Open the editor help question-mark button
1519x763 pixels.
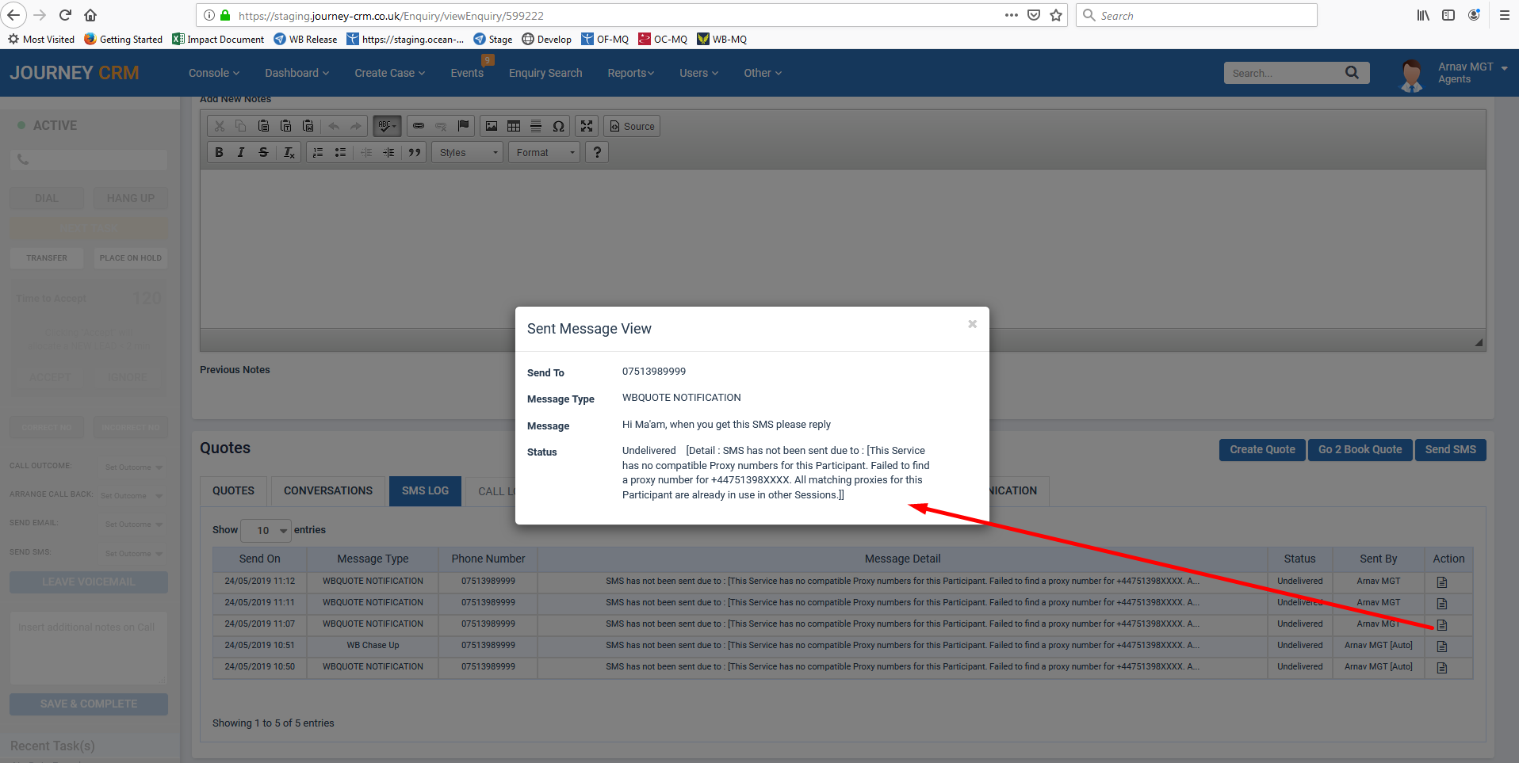click(x=597, y=152)
